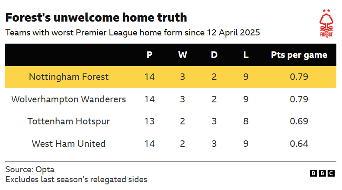Click the Nottingham Forest club crest
This screenshot has width=342, height=190.
tap(326, 23)
